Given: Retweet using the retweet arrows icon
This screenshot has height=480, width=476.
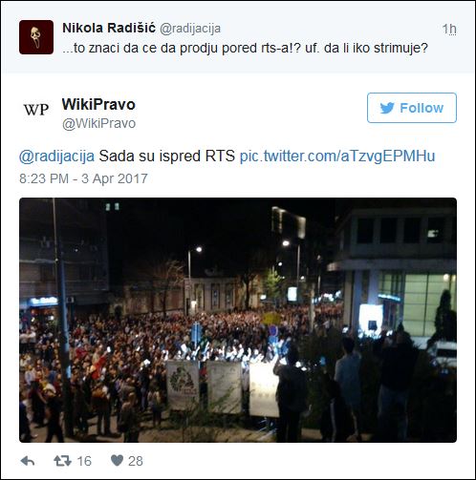Looking at the screenshot, I should [62, 461].
